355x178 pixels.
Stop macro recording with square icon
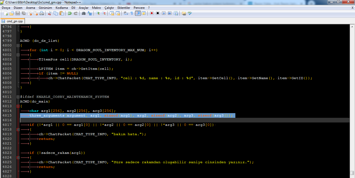pyautogui.click(x=158, y=13)
